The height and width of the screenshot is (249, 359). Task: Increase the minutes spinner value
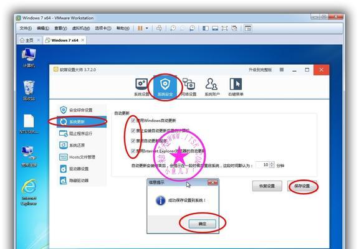pos(272,163)
